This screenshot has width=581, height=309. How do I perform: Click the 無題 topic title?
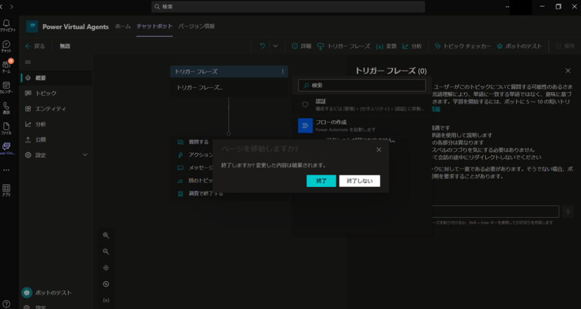pos(65,46)
